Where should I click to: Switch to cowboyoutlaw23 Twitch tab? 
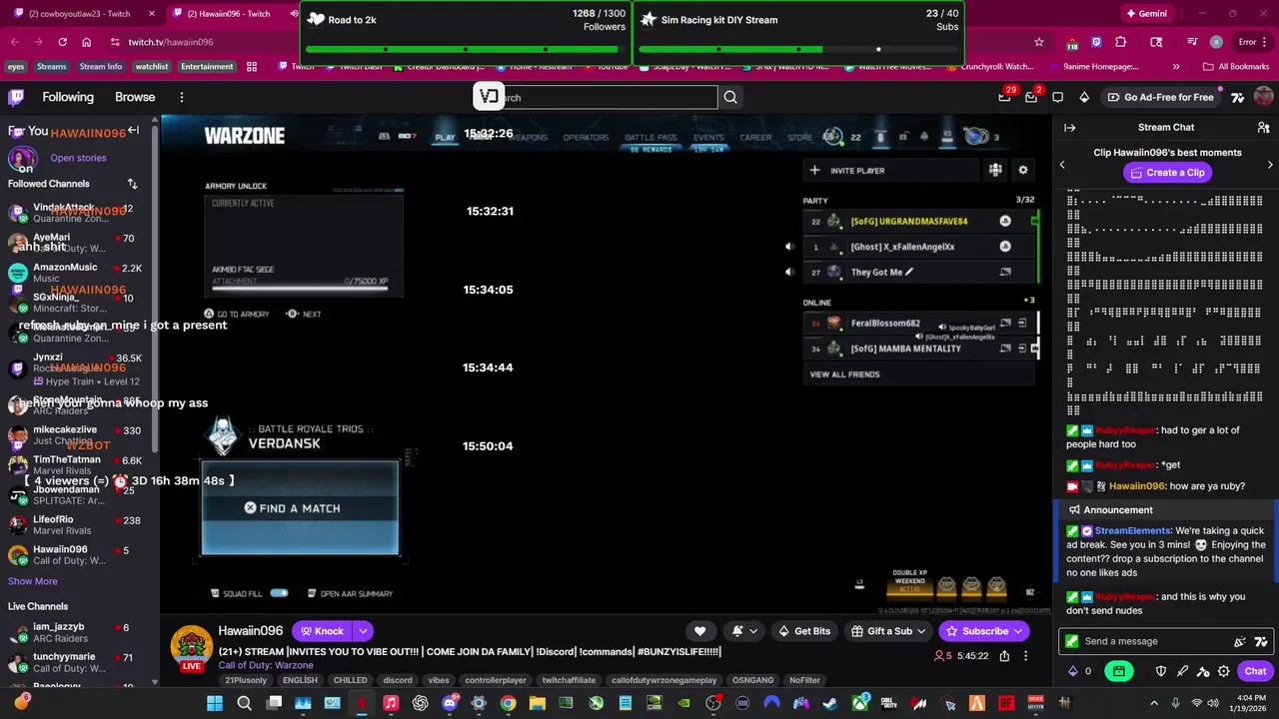coord(85,14)
